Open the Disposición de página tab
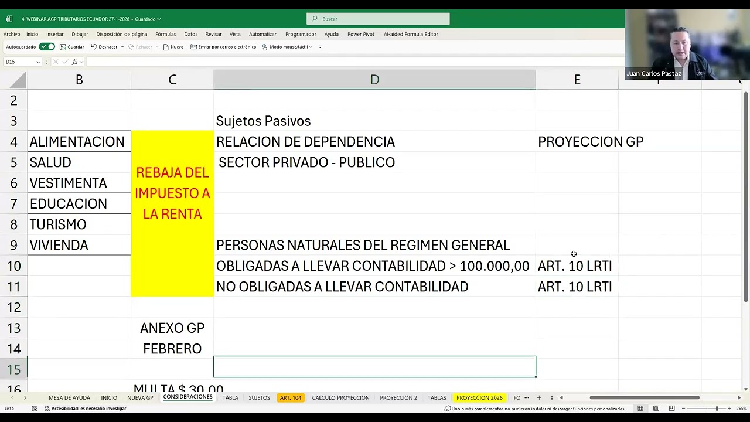 click(122, 34)
